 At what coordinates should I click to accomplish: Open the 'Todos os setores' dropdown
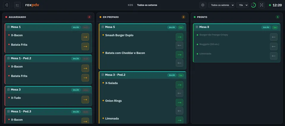pos(221,5)
